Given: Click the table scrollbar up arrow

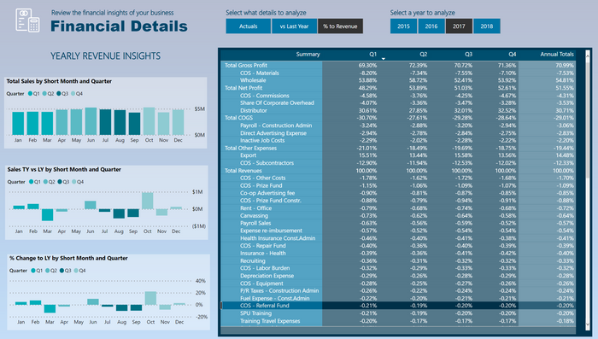Looking at the screenshot, I should 588,56.
